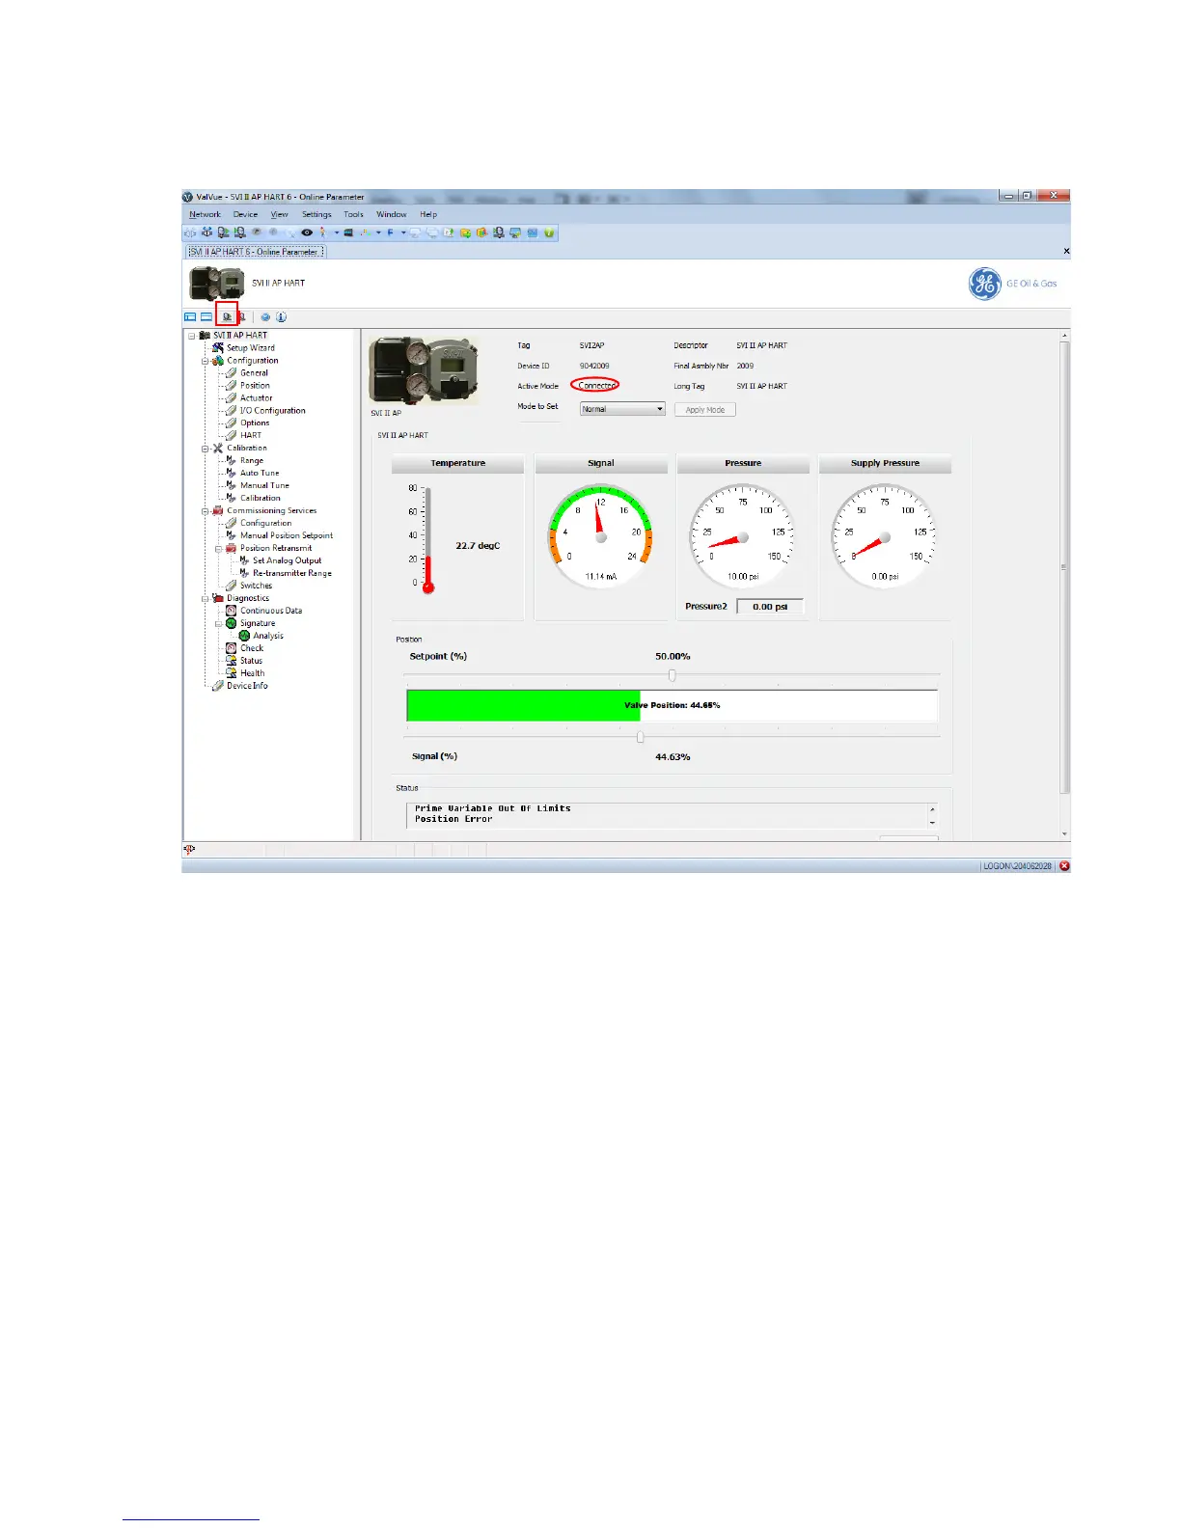This screenshot has height=1528, width=1181.
Task: Collapse the top-level Configuration tree branch
Action: coord(206,361)
